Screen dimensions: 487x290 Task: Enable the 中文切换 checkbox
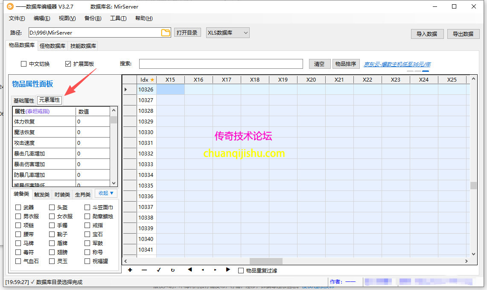[23, 64]
